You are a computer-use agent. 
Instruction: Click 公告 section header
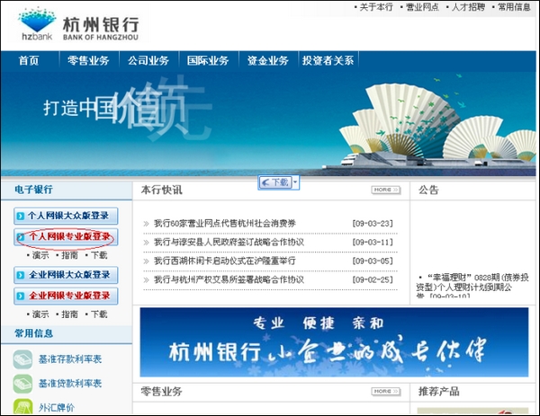pyautogui.click(x=428, y=190)
